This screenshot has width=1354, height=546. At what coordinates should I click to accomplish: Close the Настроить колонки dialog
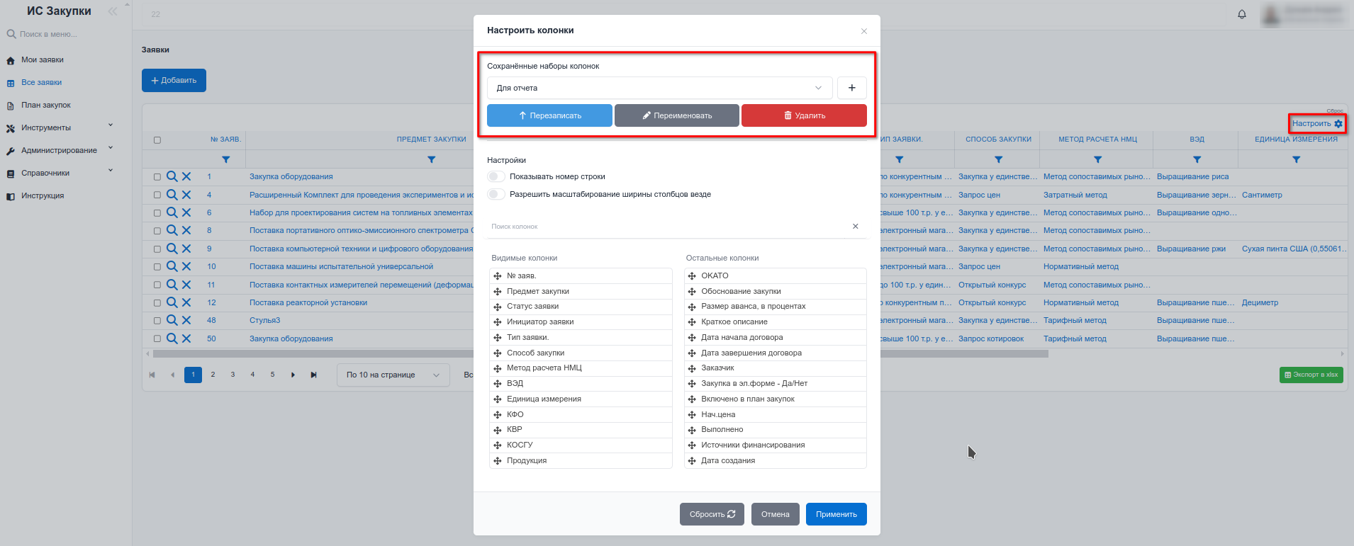tap(863, 31)
